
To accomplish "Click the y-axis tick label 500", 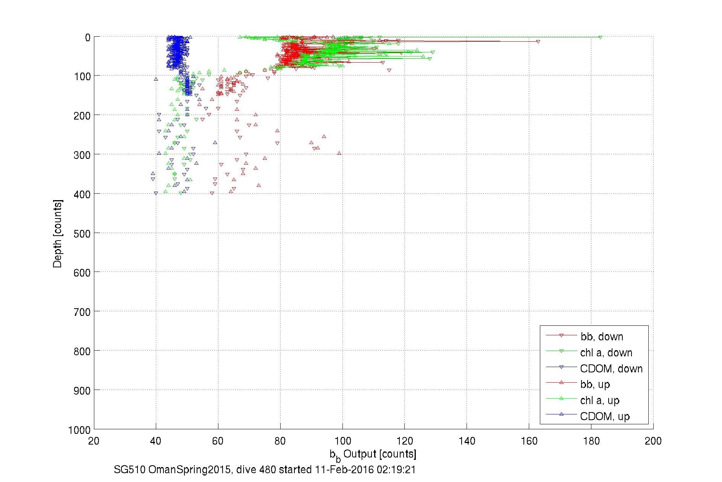I will point(82,234).
